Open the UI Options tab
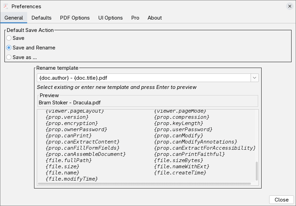Viewport: 296px width, 206px height. (x=110, y=18)
